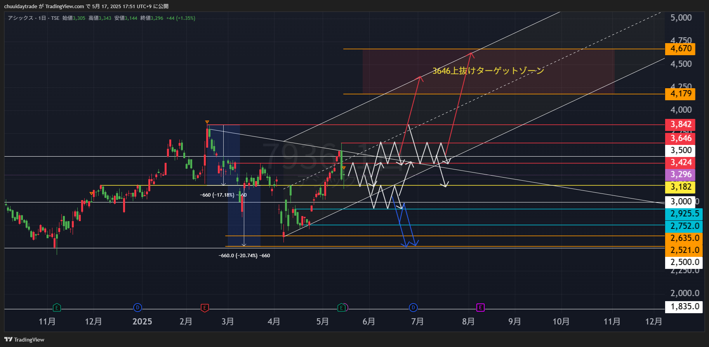Click the purple E marker in August
Screen dimensions: 709x347
pos(480,308)
